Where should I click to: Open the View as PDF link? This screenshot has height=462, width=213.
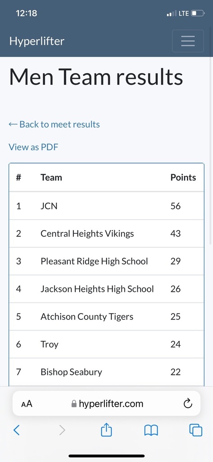(x=33, y=147)
